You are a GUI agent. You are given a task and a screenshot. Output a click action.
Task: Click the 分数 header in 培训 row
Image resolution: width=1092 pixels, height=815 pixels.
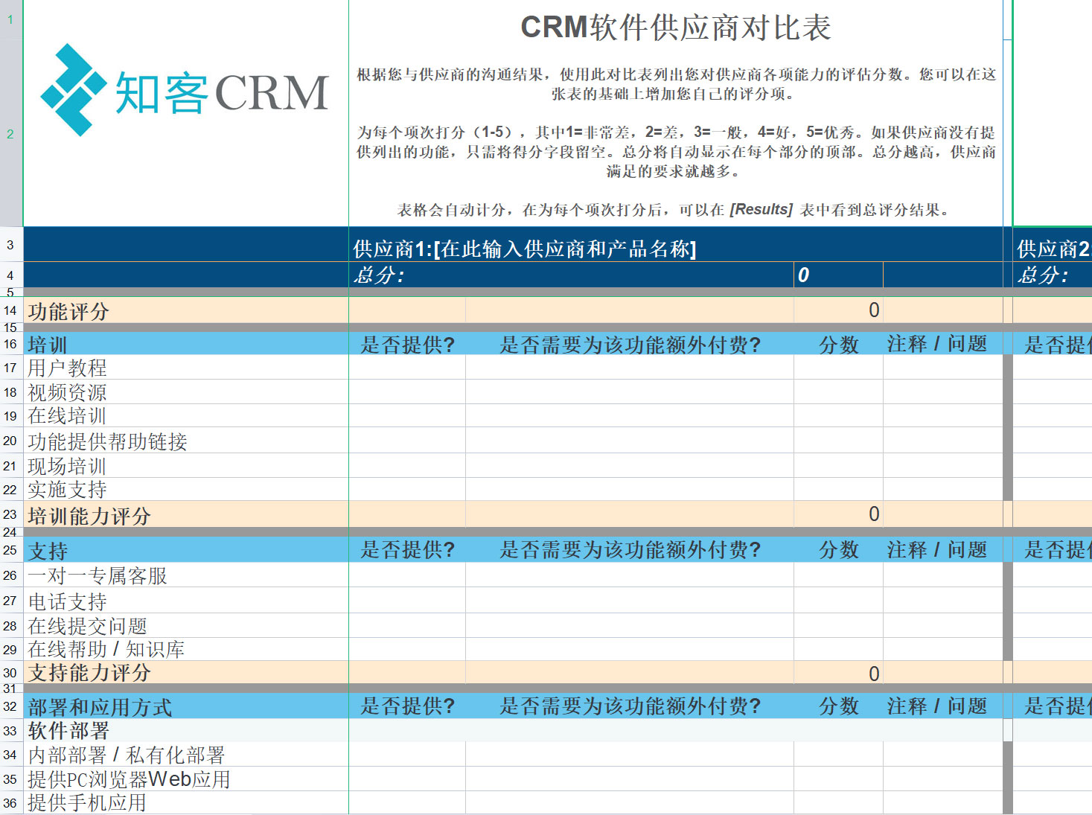coord(839,344)
